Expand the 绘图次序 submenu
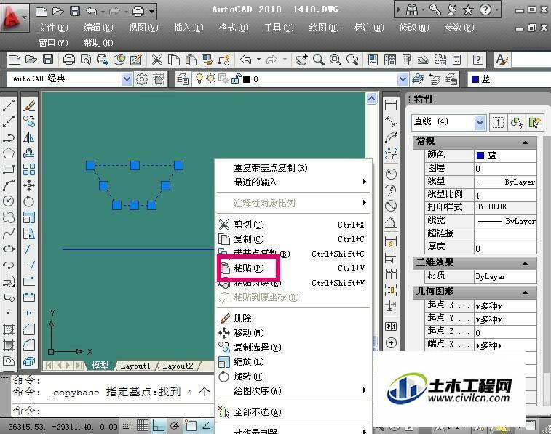This screenshot has width=551, height=434. 294,390
